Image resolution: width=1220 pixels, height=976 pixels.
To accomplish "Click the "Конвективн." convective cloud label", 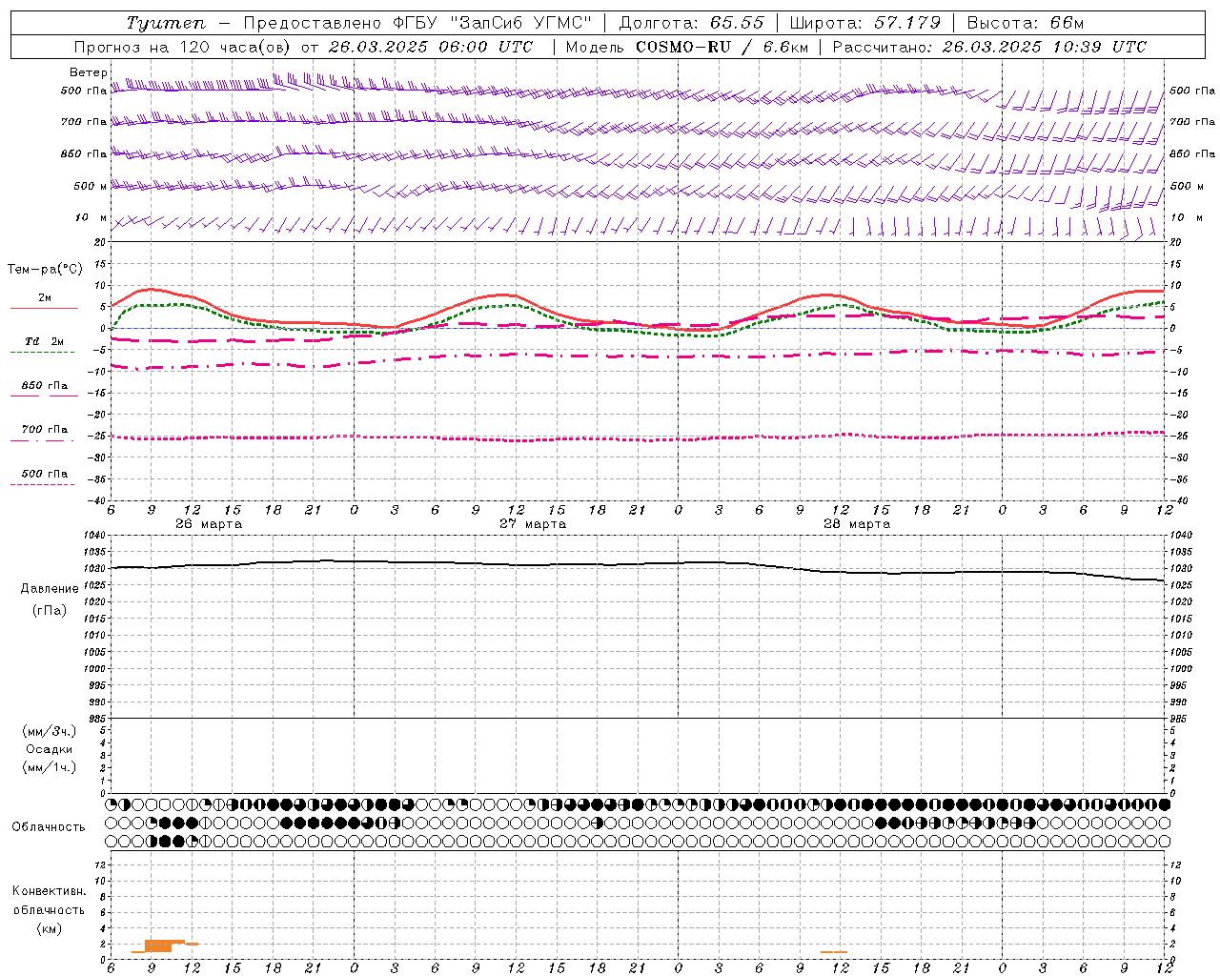I will 50,891.
